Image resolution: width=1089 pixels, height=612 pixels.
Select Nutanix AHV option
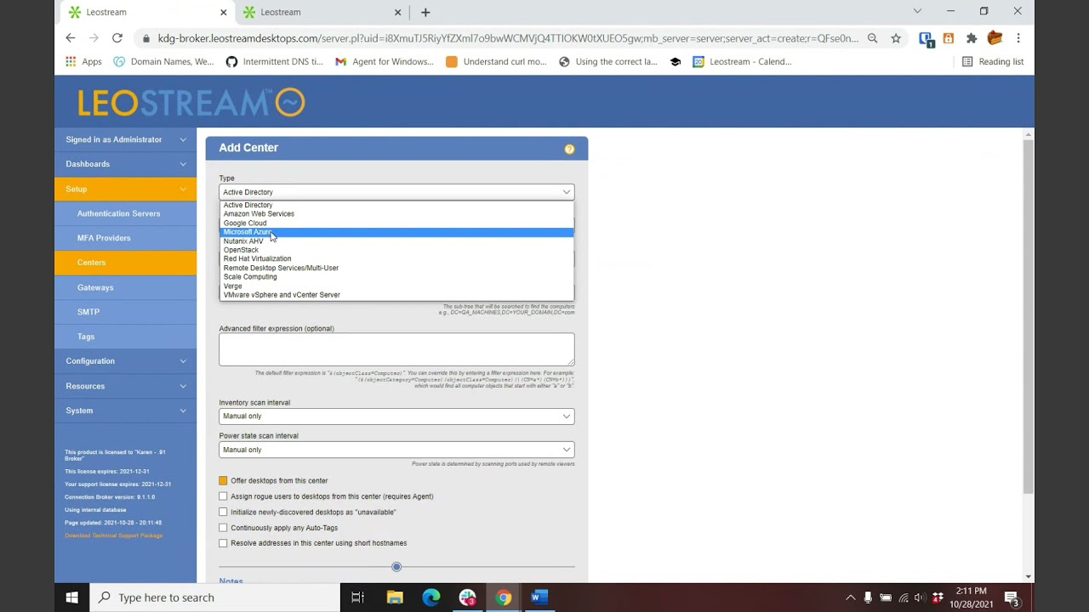point(396,241)
